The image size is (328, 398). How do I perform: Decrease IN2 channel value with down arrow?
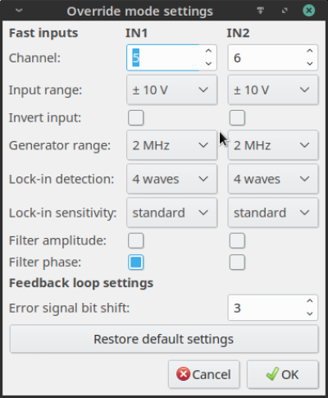click(x=309, y=64)
